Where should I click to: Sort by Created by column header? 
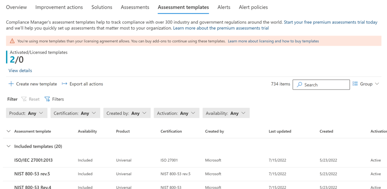(214, 131)
